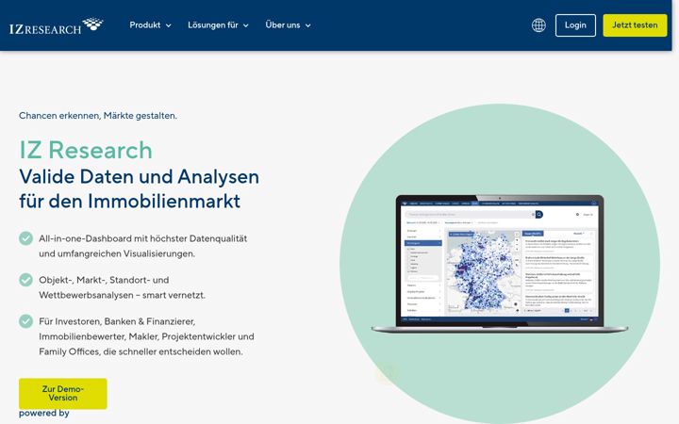
Task: Click the green IZ Research heading
Action: (86, 150)
